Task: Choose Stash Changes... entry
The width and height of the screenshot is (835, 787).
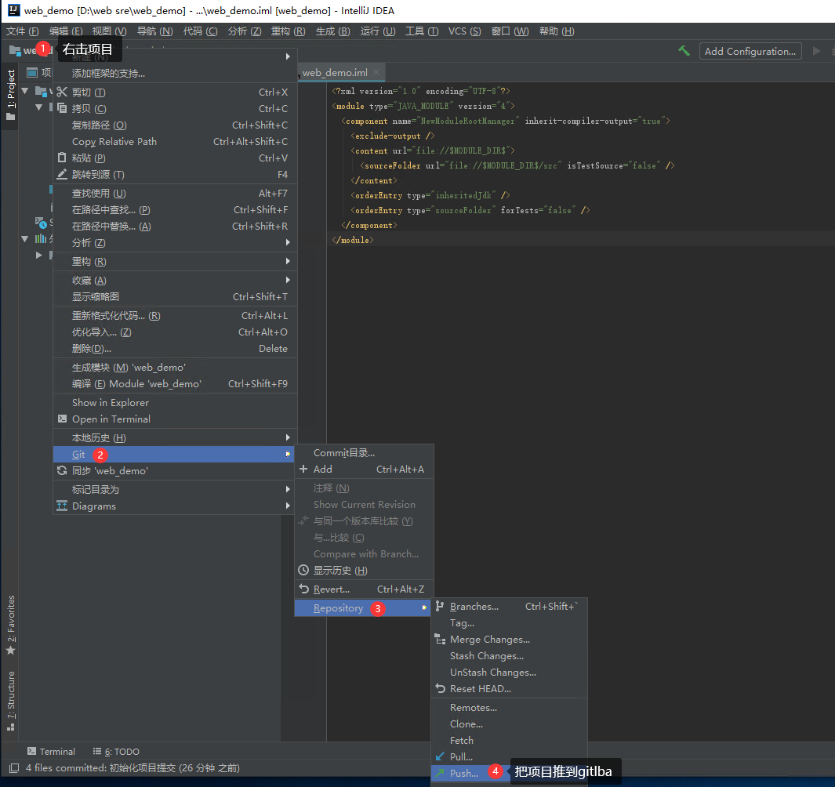Action: click(x=509, y=656)
